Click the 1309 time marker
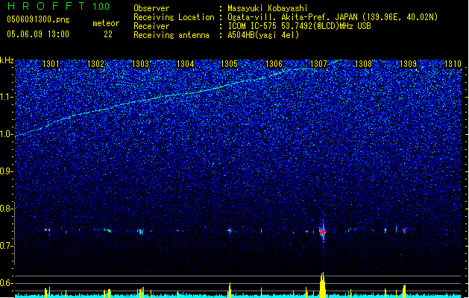The height and width of the screenshot is (298, 469). coord(409,64)
